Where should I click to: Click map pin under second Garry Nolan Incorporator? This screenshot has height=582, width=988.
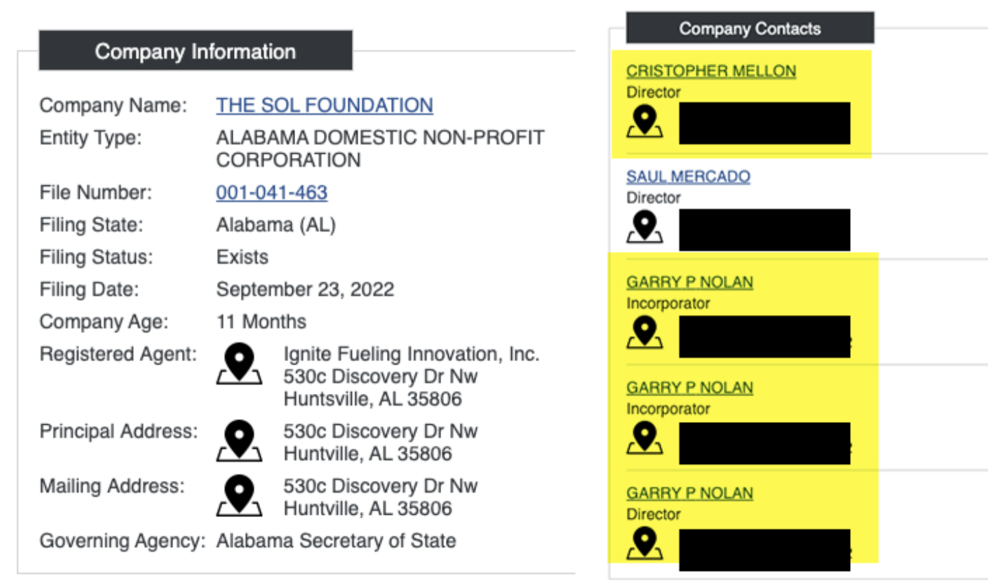point(644,439)
